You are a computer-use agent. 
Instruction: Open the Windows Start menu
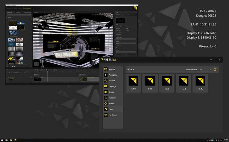tap(2, 140)
